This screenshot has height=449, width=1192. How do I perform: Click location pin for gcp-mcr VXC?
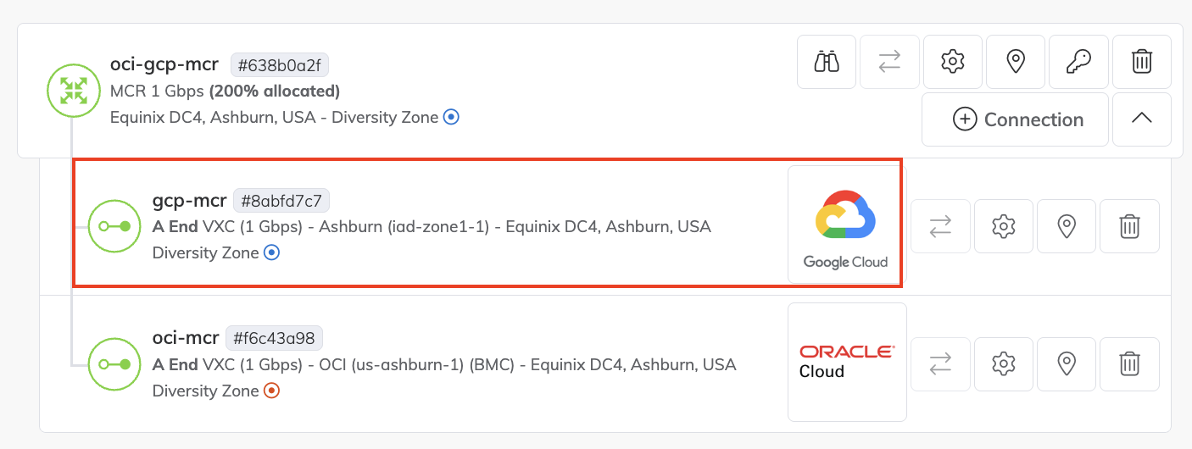click(x=1067, y=226)
